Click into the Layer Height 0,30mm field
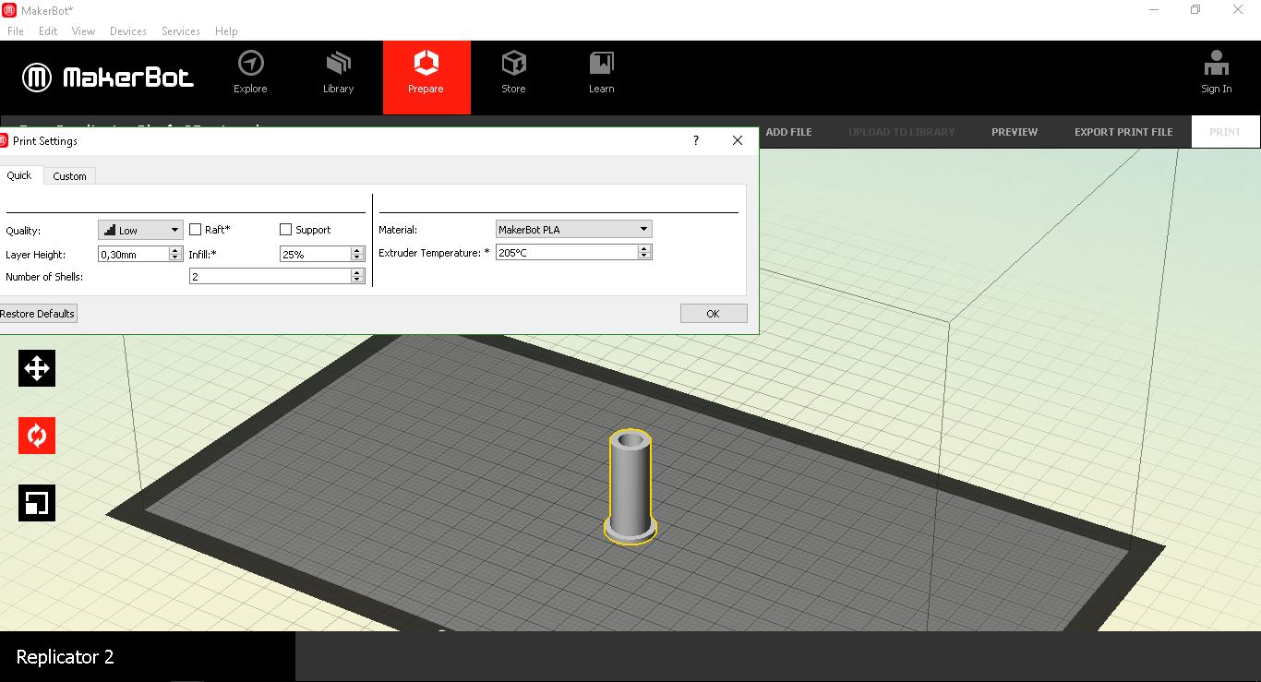1261x682 pixels. tap(133, 254)
